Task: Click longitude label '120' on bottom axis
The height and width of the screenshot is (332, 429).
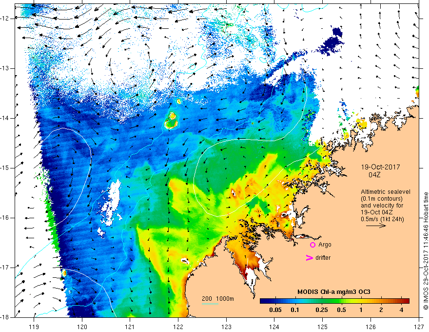Action: tap(82, 327)
